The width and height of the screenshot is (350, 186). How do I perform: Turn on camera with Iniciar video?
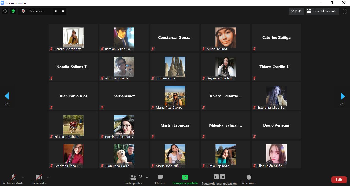coord(39,177)
